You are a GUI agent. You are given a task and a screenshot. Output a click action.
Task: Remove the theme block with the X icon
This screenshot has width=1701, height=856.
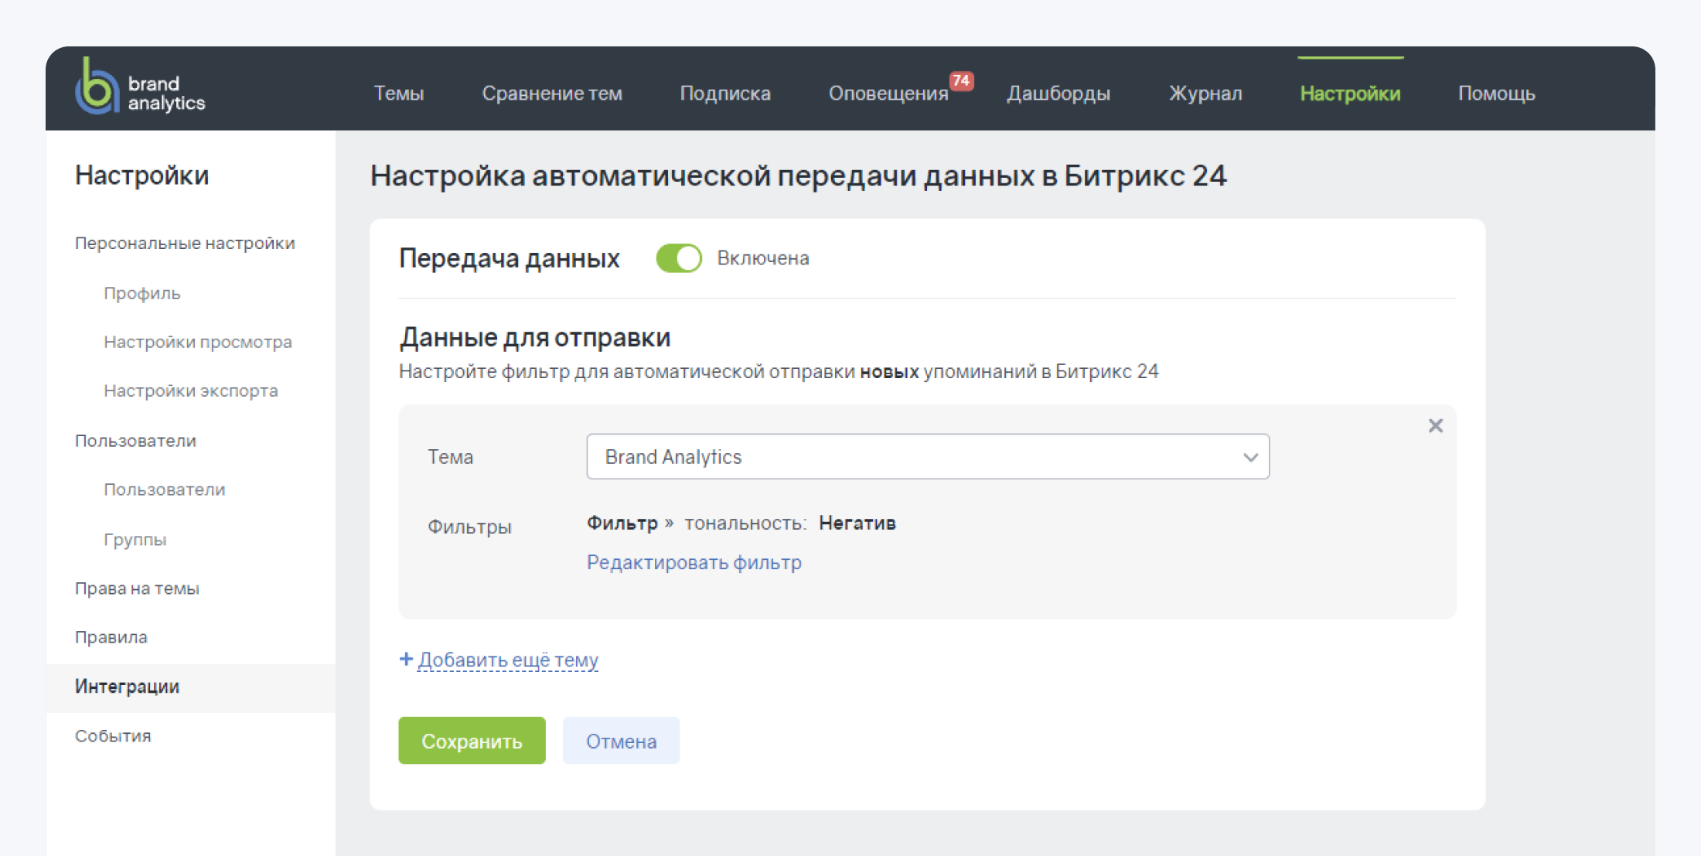pos(1436,426)
